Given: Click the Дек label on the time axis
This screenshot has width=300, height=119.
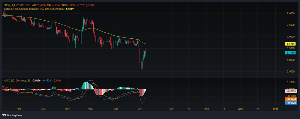Looking at the screenshot, I should click(x=241, y=109).
